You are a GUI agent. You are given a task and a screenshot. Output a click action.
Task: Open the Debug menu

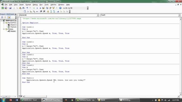(35, 5)
